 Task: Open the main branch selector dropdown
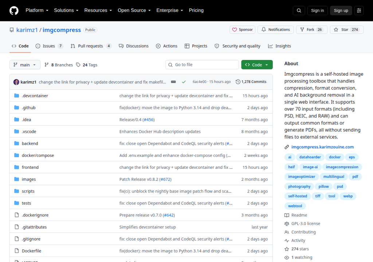(25, 65)
